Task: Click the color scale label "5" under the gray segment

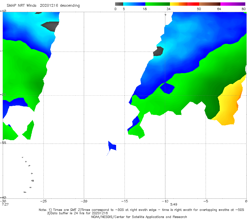Action: 124,9
